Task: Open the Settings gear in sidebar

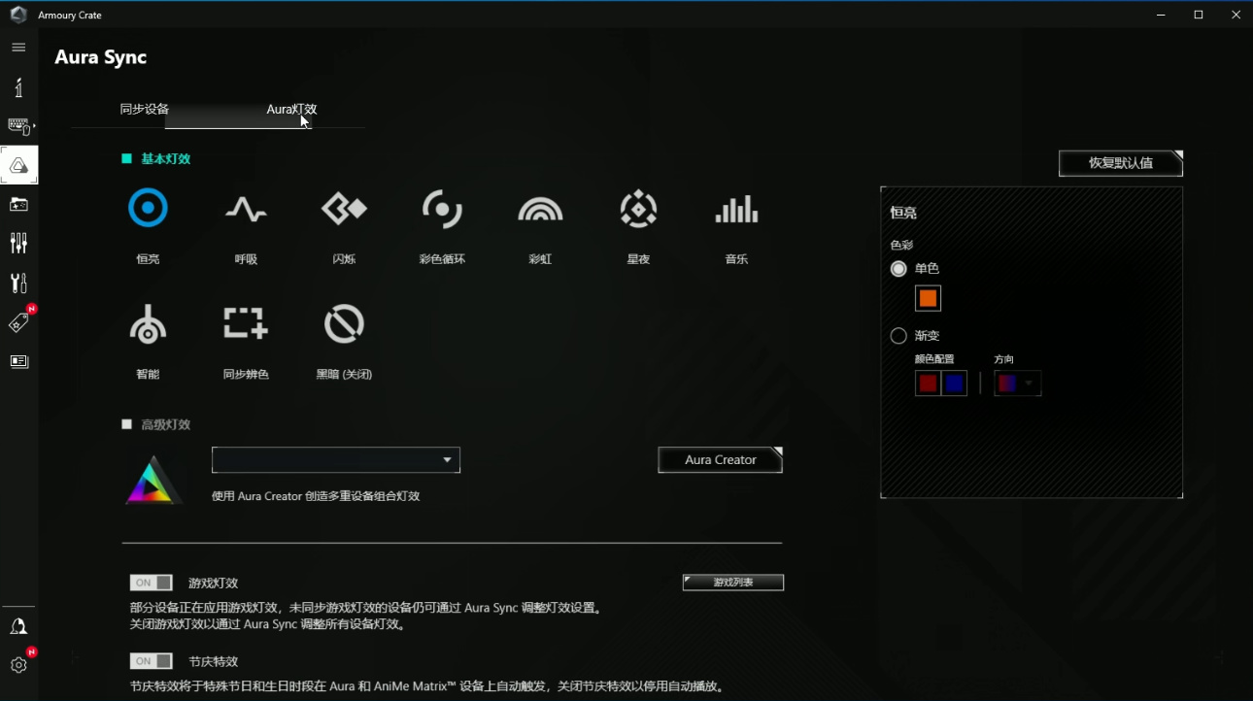Action: pos(18,665)
